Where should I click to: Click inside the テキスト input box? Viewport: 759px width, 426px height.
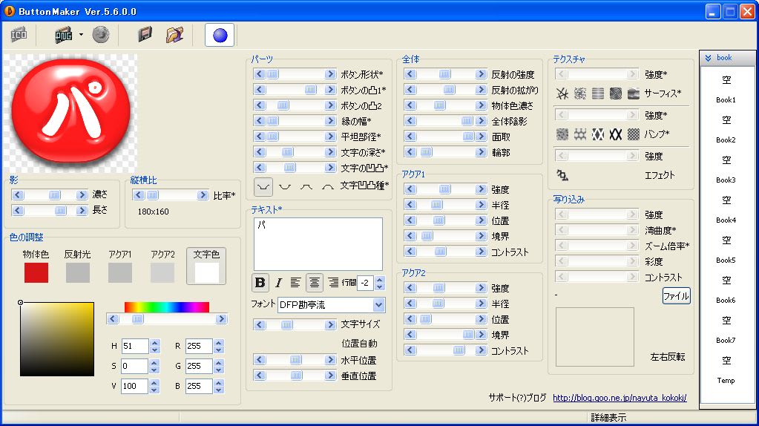(318, 243)
